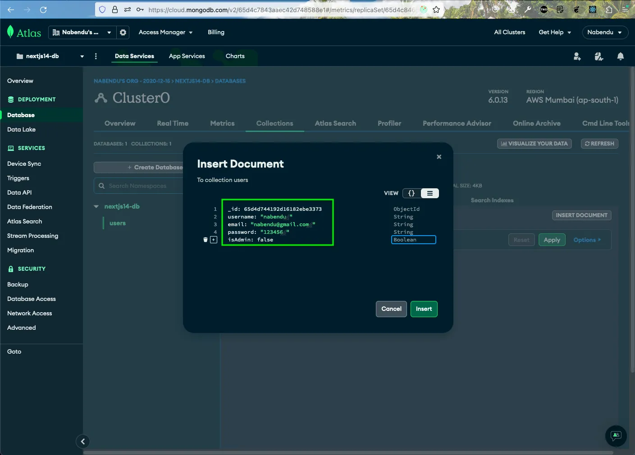
Task: Open the browser extensions puzzle icon
Action: [609, 9]
